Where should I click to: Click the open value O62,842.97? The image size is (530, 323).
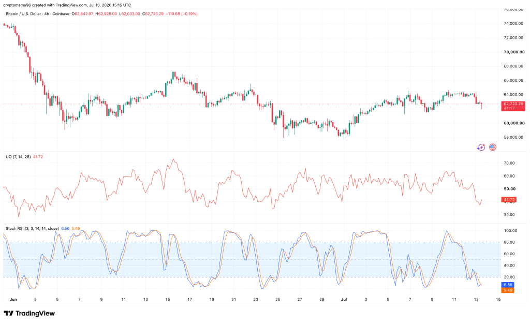(x=82, y=14)
